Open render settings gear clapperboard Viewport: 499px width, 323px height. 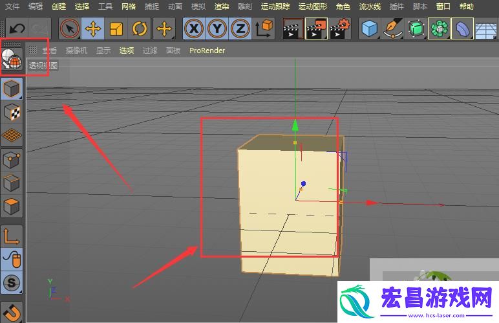[x=339, y=29]
